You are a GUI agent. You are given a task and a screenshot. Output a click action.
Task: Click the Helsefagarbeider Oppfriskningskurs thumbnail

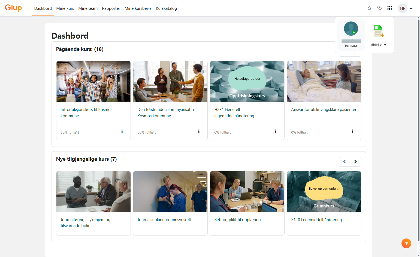coord(247,82)
